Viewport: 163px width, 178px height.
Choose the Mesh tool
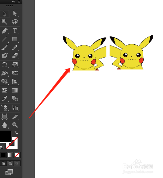(4, 90)
